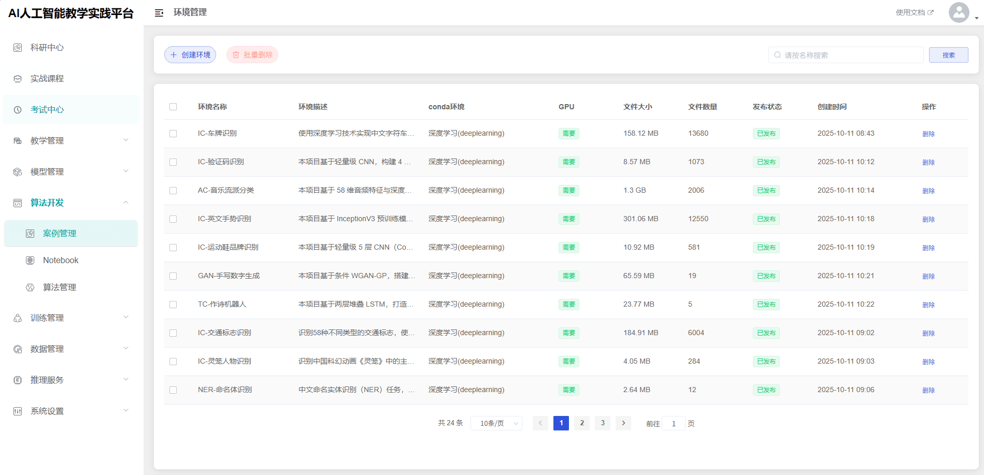Click the 科研中心 sidebar icon
The image size is (984, 475).
click(18, 48)
